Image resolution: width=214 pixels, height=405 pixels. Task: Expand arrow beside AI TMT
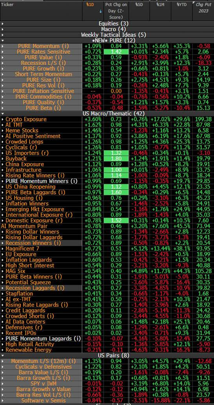[2, 125]
